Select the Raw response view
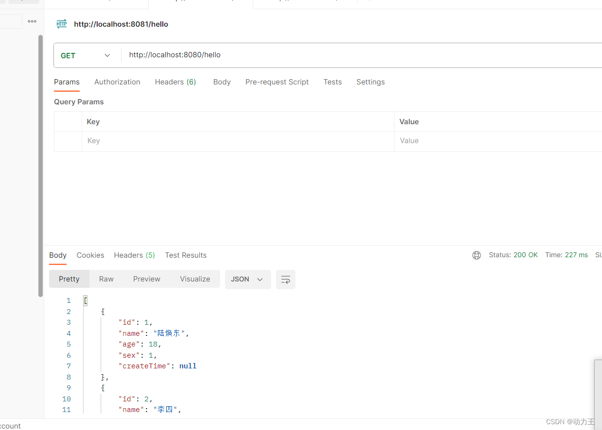The height and width of the screenshot is (430, 602). (x=106, y=279)
